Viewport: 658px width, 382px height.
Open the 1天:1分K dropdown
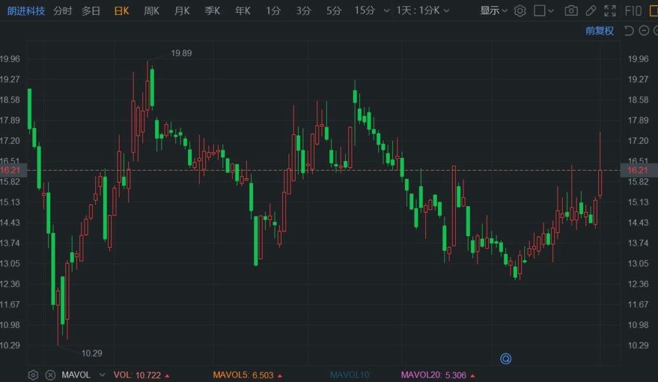click(423, 11)
